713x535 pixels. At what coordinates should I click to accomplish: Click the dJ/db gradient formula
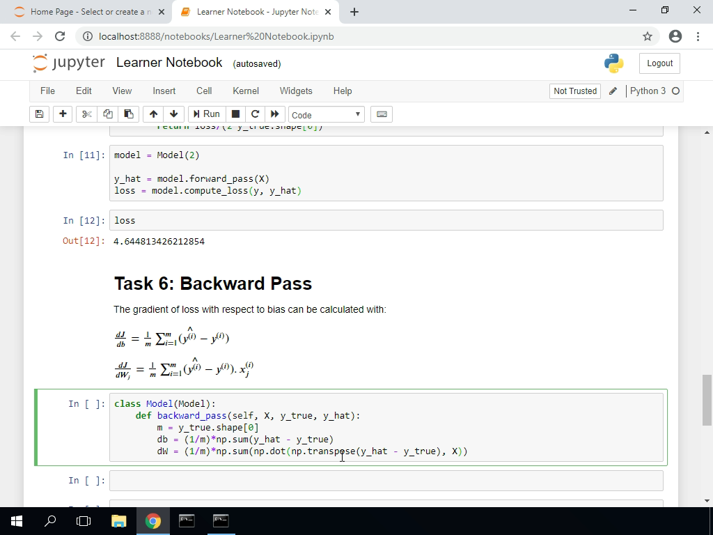172,338
